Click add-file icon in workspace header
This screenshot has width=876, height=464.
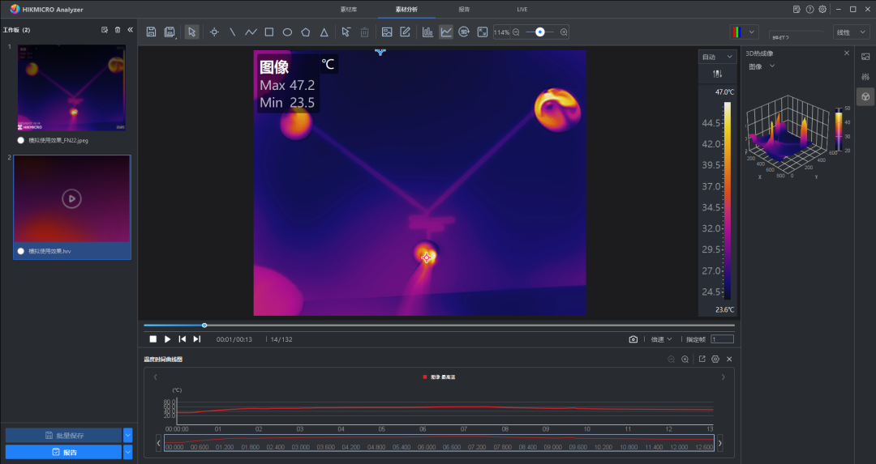click(105, 30)
